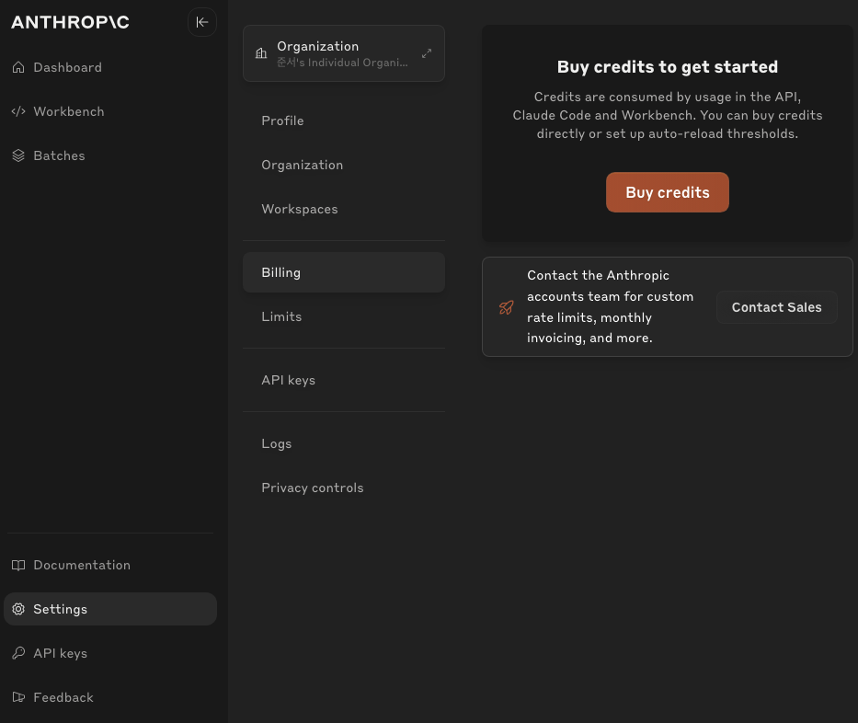Click the Settings gear icon
Screen dimensions: 858x723
click(x=18, y=609)
